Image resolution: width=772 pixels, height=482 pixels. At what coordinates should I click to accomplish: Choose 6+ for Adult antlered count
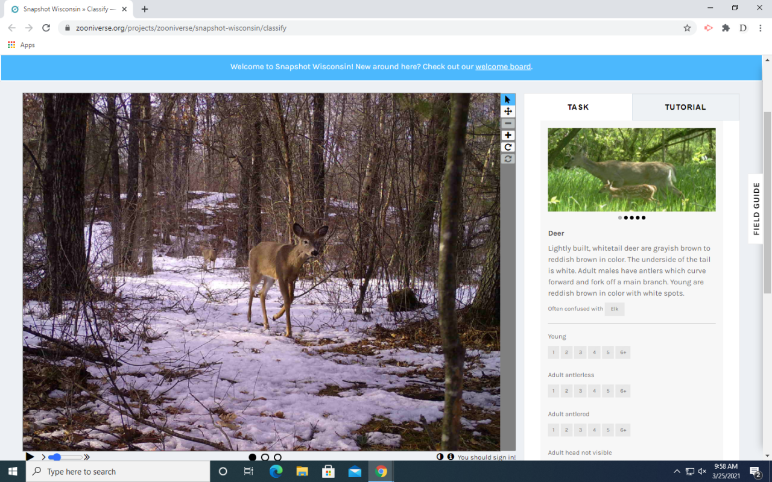point(623,430)
